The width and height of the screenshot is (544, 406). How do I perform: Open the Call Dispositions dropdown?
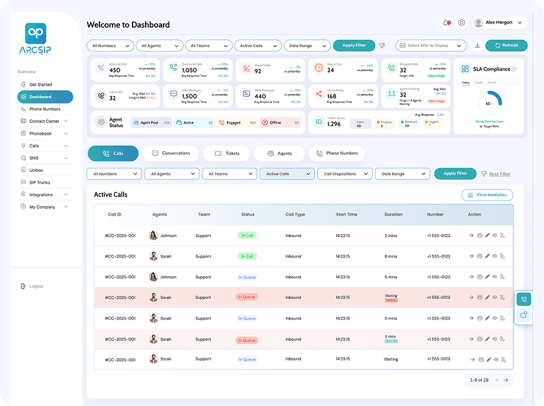(x=344, y=174)
